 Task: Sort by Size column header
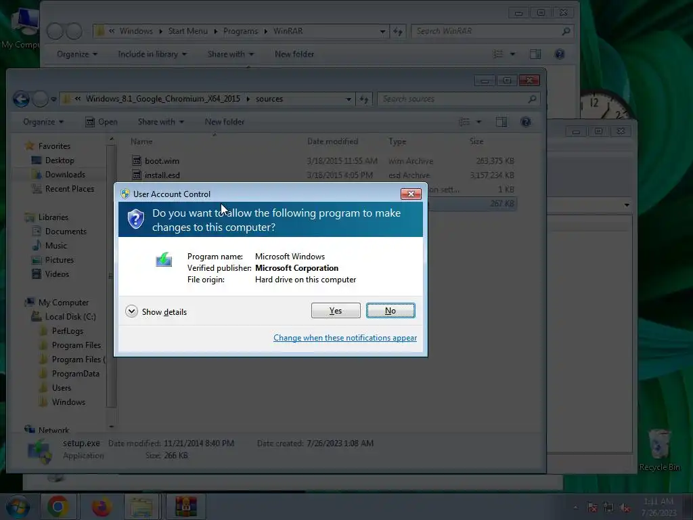(x=476, y=142)
